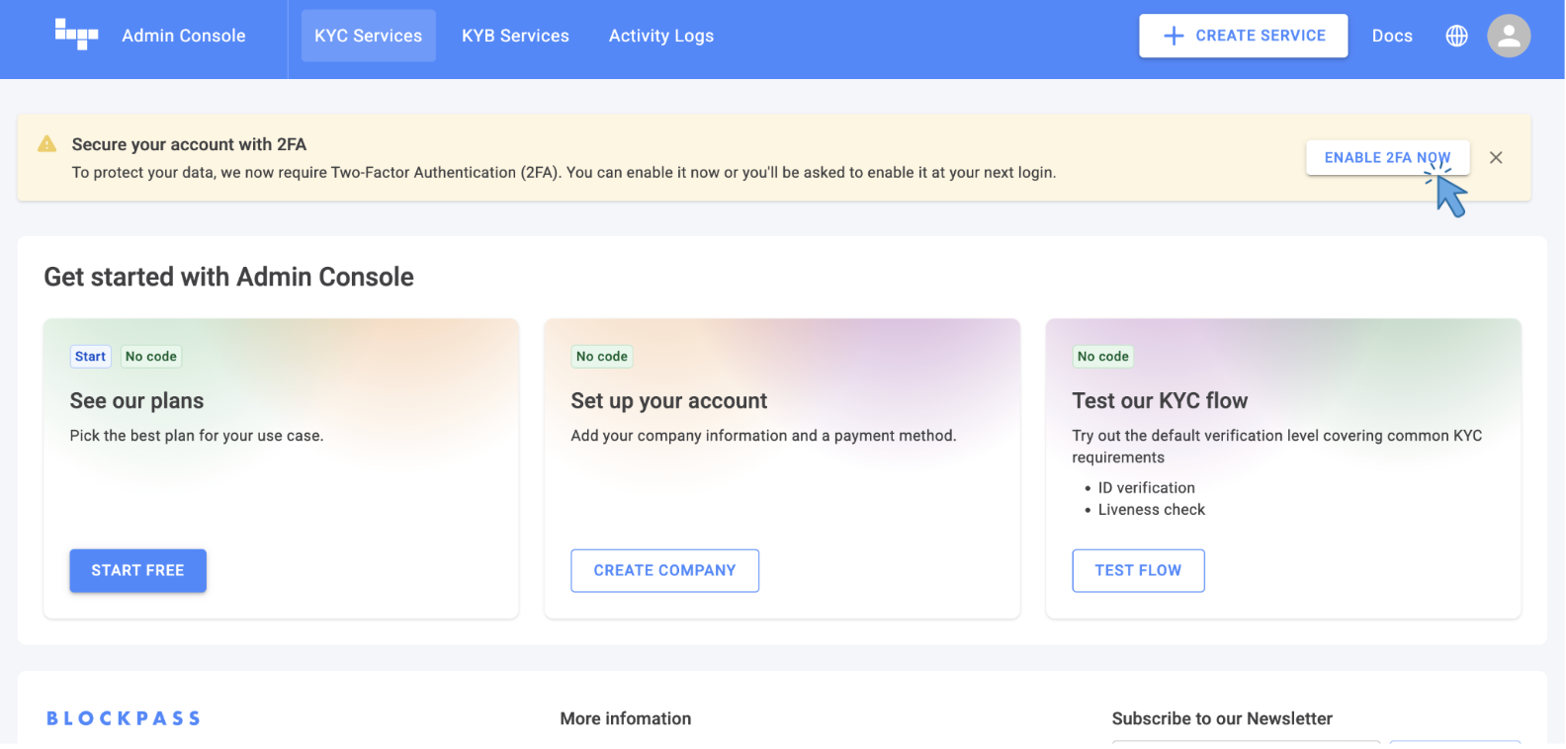Screen dimensions: 1566x749
Task: Click the Admin Console title text
Action: click(x=183, y=36)
